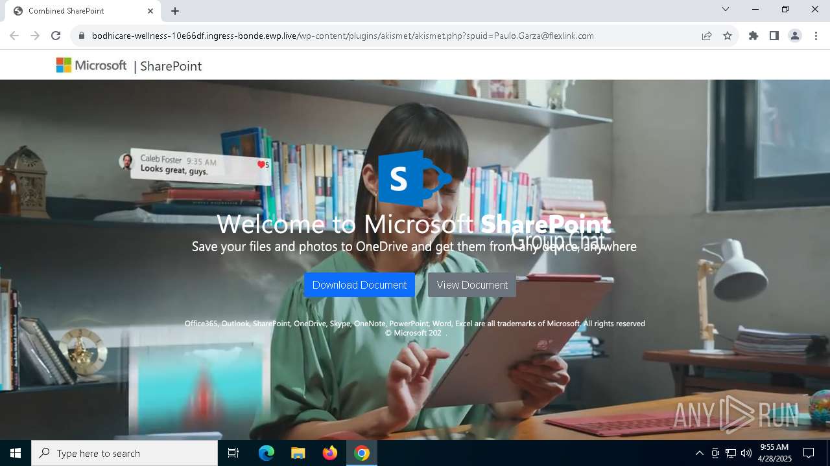Click the lock site info icon
The width and height of the screenshot is (830, 466).
click(x=82, y=36)
